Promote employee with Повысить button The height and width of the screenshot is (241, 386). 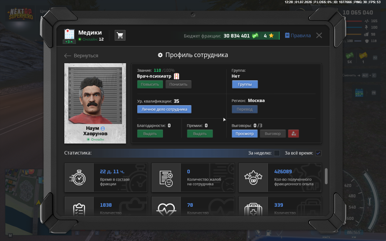pos(150,84)
